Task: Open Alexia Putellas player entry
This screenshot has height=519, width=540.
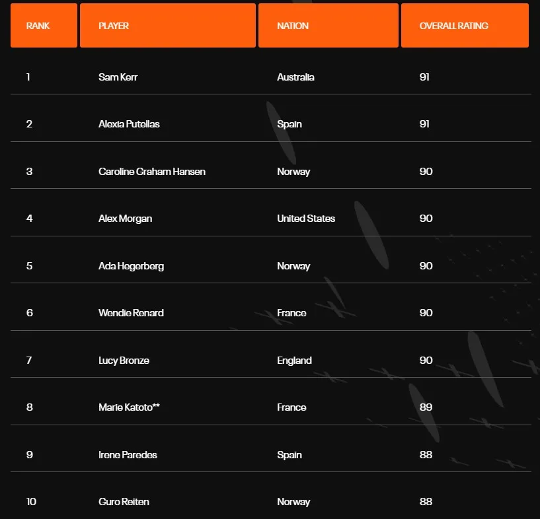Action: tap(129, 124)
